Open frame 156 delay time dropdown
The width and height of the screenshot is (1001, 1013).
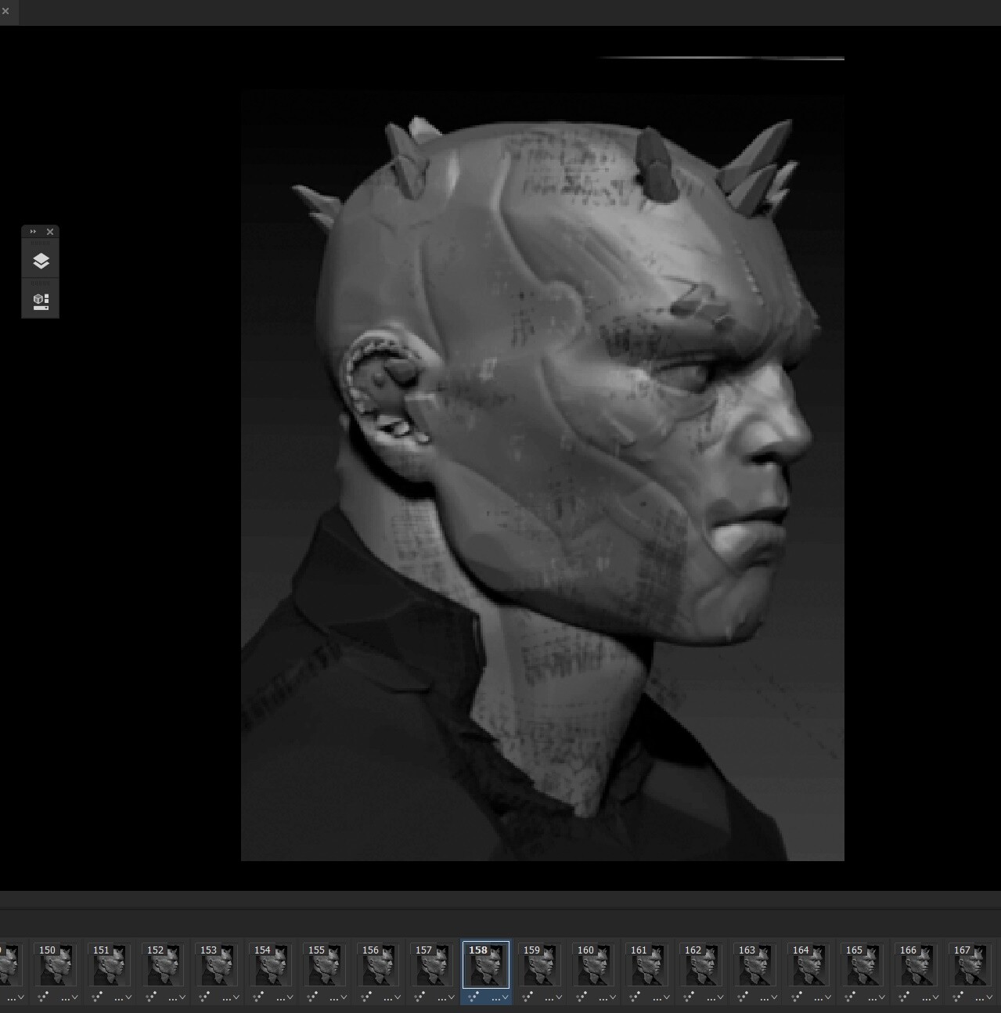point(392,997)
